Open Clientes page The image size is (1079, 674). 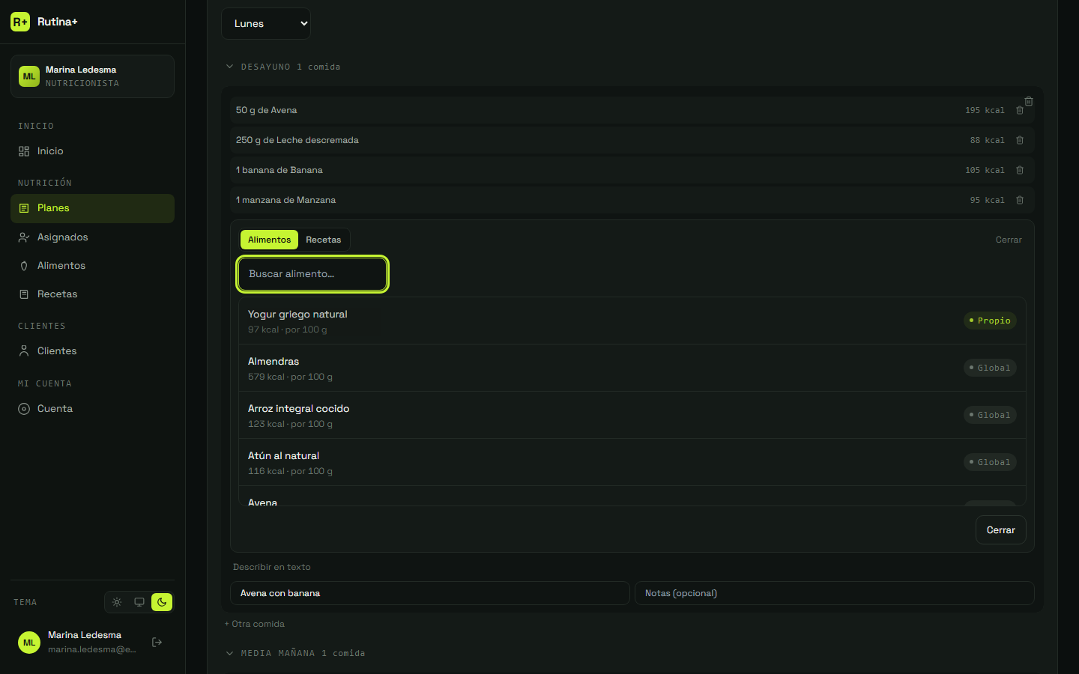pos(92,351)
